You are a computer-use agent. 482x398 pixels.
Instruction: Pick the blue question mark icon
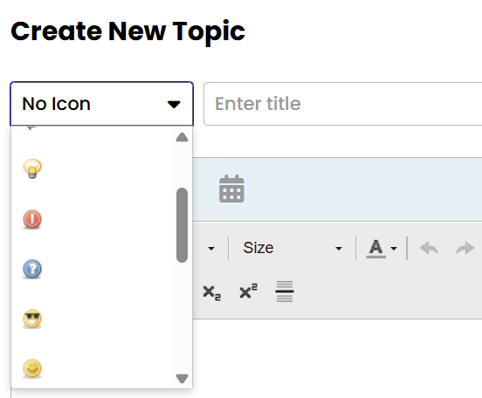tap(32, 269)
